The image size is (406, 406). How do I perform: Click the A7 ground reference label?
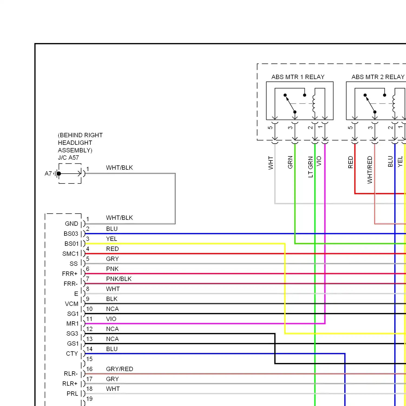(x=48, y=173)
